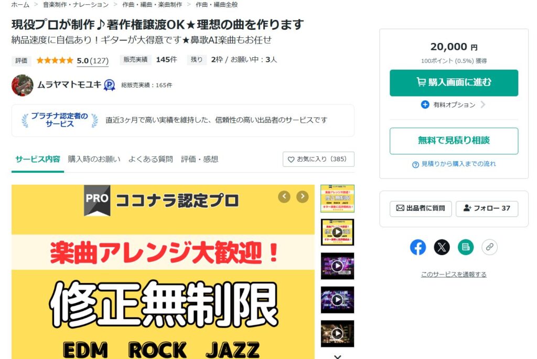Screen dimensions: 537x359
Task: Expand more thumbnails with down chevron
Action: pos(337,356)
